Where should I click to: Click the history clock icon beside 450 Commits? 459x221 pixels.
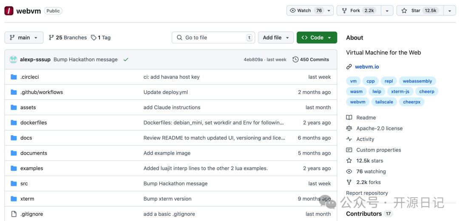click(295, 59)
